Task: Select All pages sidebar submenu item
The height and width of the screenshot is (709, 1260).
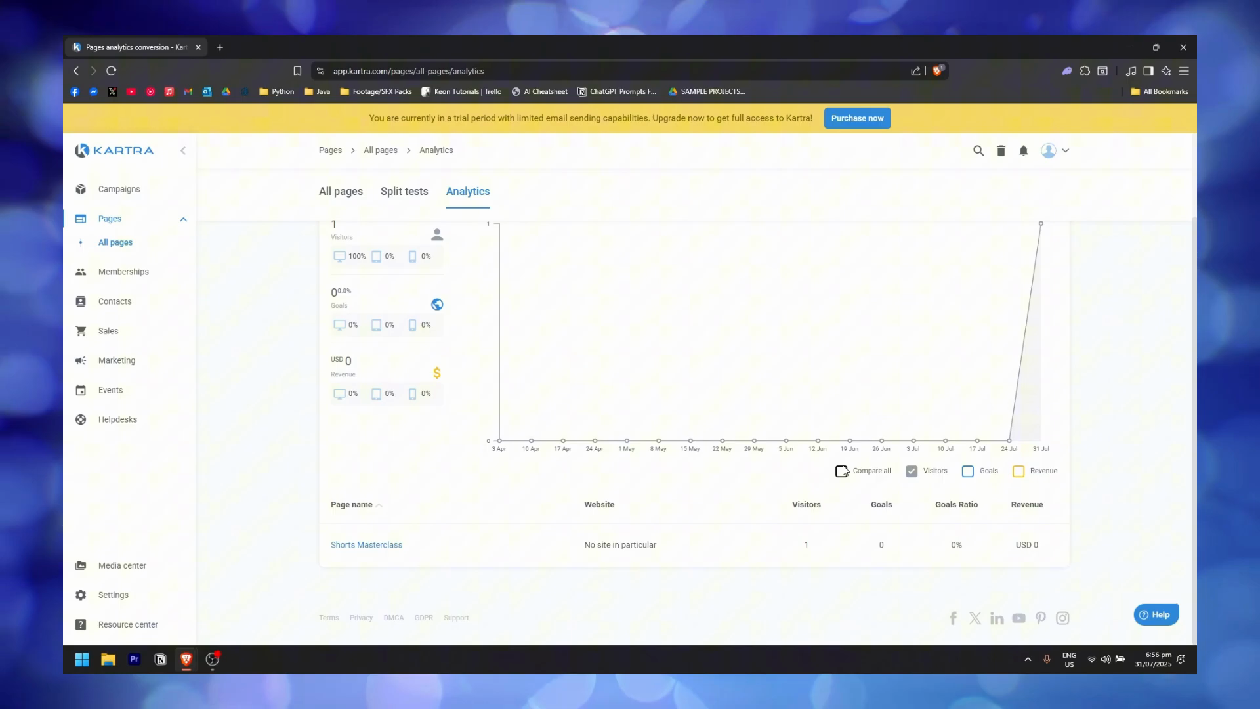Action: (x=115, y=242)
